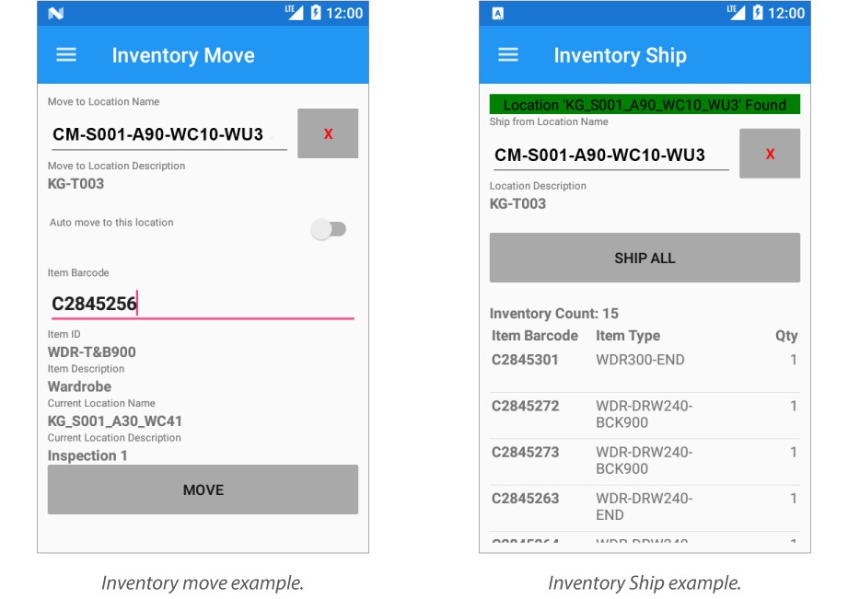Screen dimensions: 848x599
Task: Select inventory row with barcode C2845273
Action: pyautogui.click(x=644, y=461)
